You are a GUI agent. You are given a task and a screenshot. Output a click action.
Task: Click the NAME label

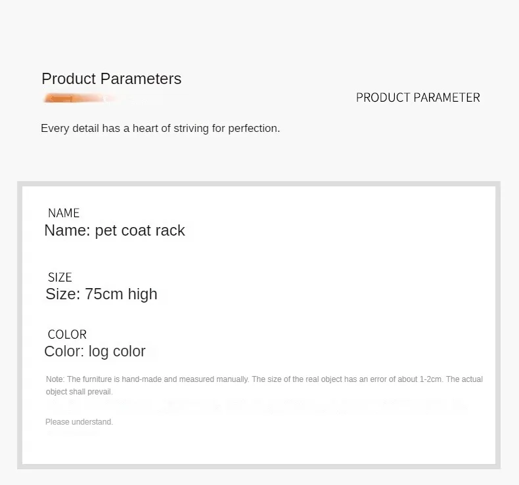click(64, 213)
